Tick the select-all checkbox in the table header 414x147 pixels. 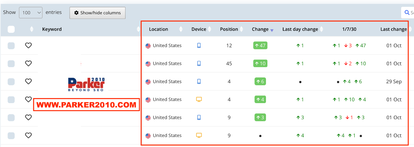(11, 29)
